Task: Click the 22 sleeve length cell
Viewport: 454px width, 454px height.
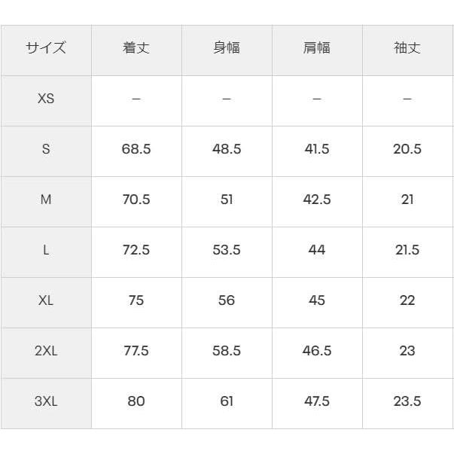Action: (x=407, y=302)
